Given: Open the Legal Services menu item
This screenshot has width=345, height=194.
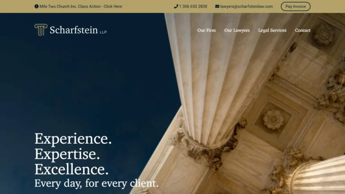Looking at the screenshot, I should point(272,31).
